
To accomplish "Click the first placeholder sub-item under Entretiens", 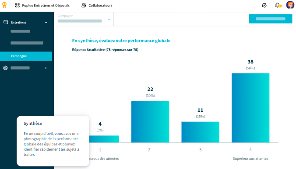I will (21, 31).
